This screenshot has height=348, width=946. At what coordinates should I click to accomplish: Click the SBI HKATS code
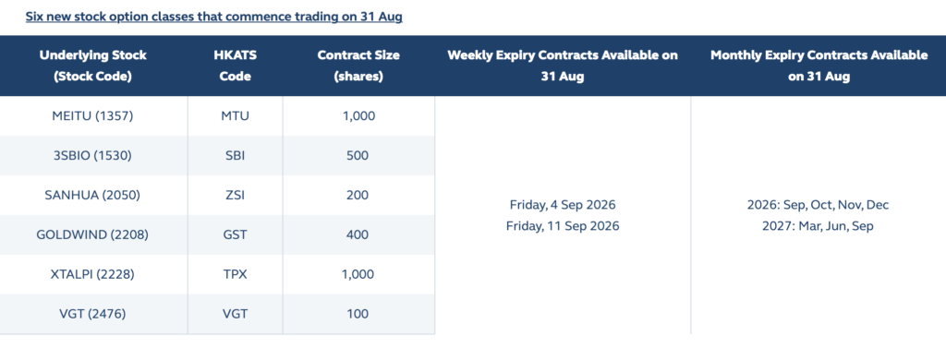coord(235,156)
